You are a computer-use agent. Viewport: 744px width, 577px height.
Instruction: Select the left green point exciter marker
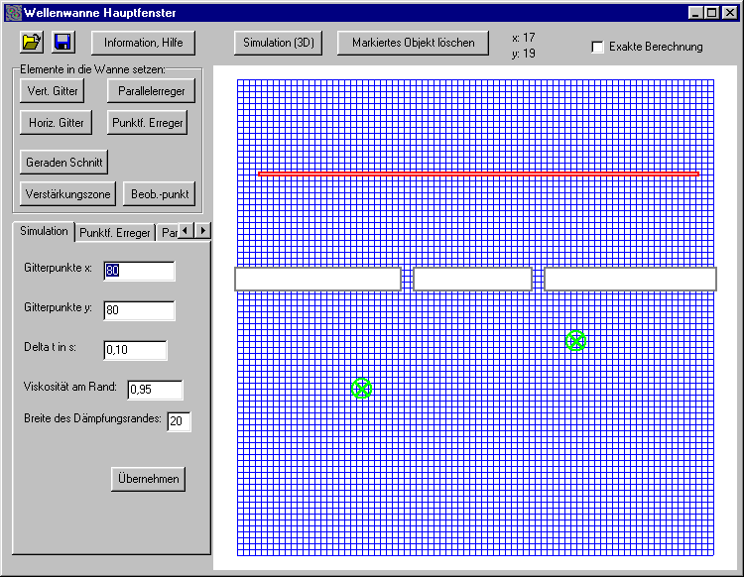(362, 389)
